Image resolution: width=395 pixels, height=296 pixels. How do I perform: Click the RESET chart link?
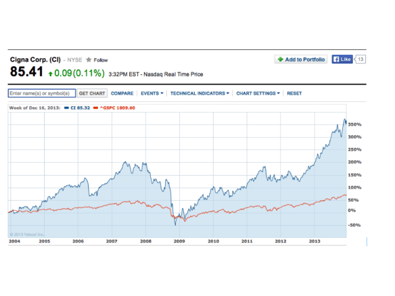click(294, 93)
